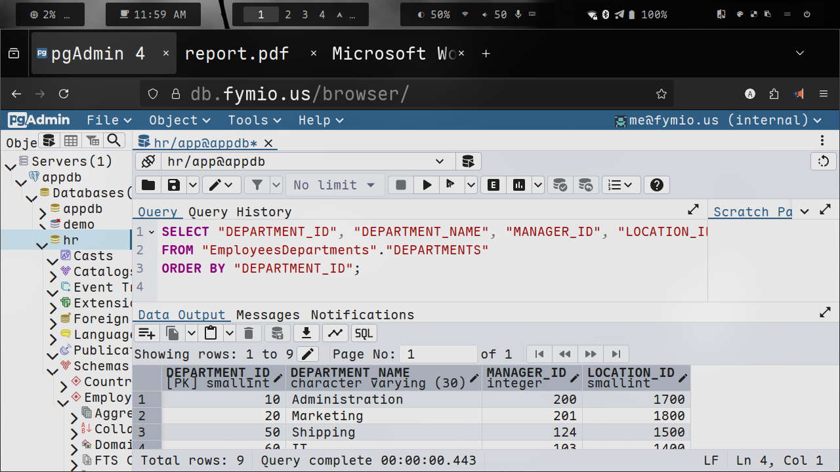Switch to the Query History tab
The height and width of the screenshot is (472, 840).
[x=240, y=212]
